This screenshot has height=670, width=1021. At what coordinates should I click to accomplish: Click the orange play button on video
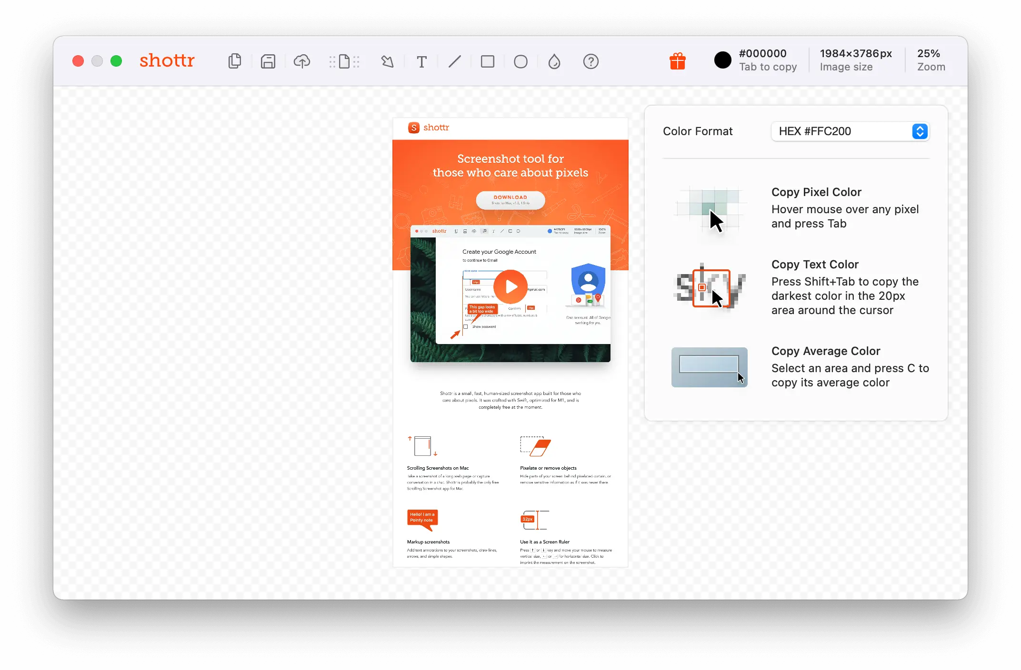(510, 286)
